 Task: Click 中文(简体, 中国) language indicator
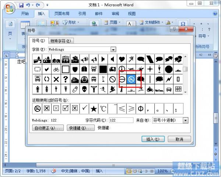pyautogui.click(x=76, y=171)
